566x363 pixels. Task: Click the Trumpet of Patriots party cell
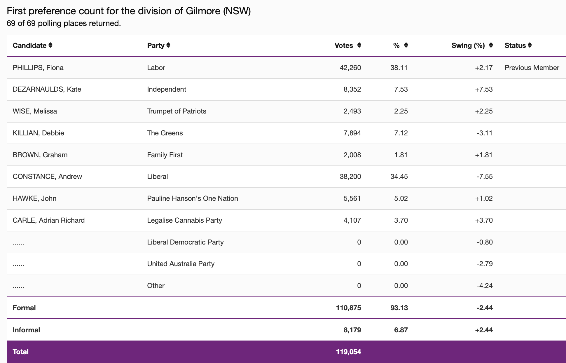[x=177, y=111]
